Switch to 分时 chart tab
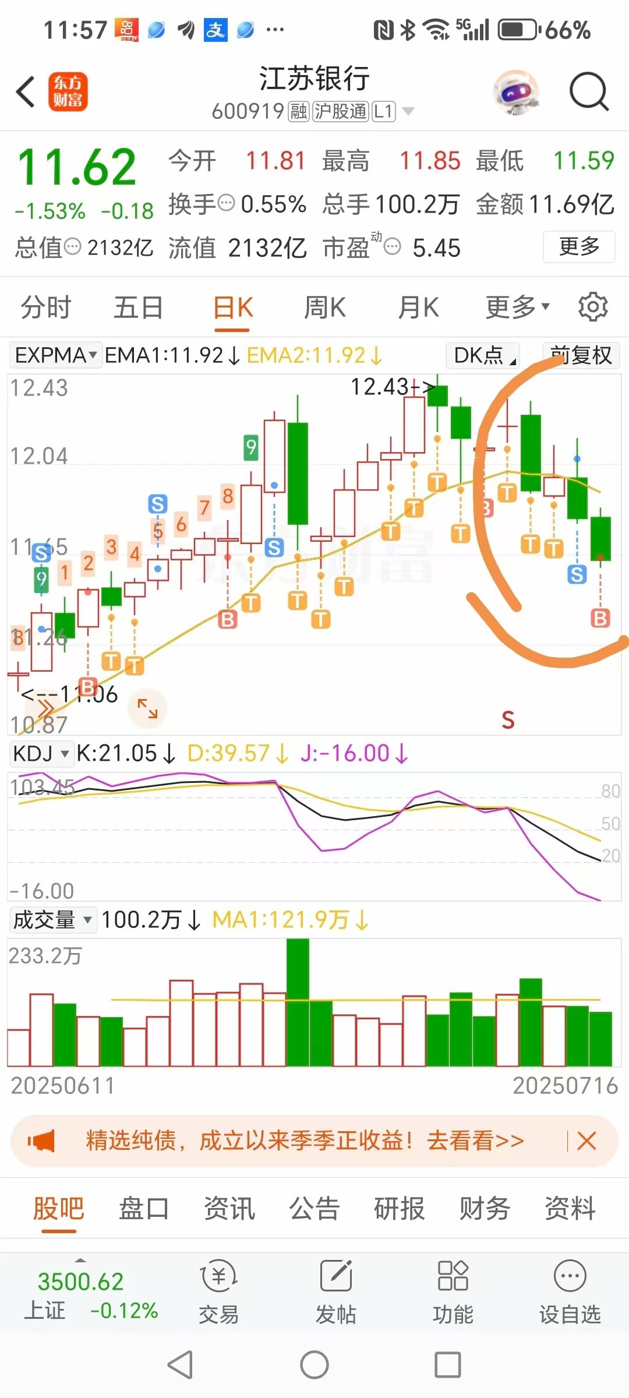The width and height of the screenshot is (629, 1398). (x=45, y=306)
